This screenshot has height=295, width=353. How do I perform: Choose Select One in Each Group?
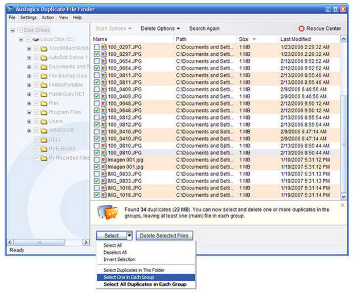[x=146, y=277]
